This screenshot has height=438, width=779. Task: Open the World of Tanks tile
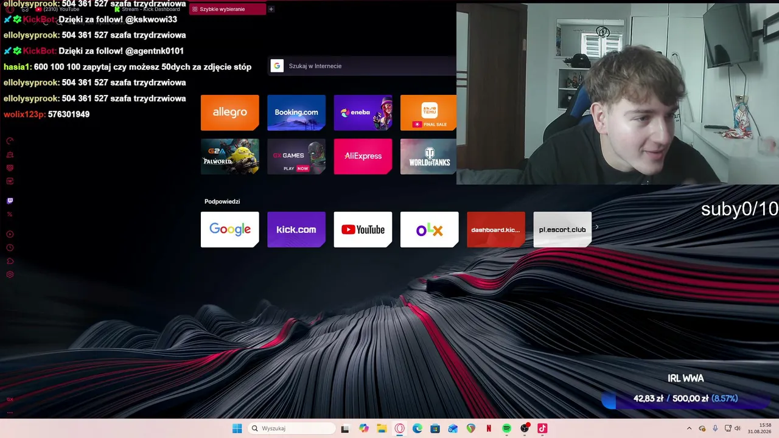428,156
